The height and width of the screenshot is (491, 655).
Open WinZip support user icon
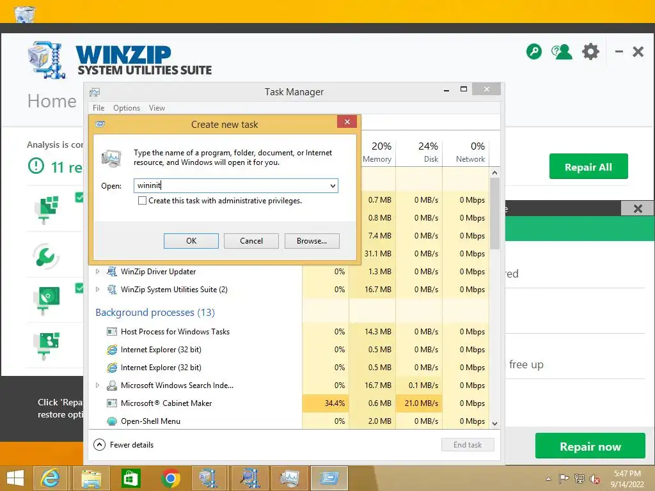(562, 52)
